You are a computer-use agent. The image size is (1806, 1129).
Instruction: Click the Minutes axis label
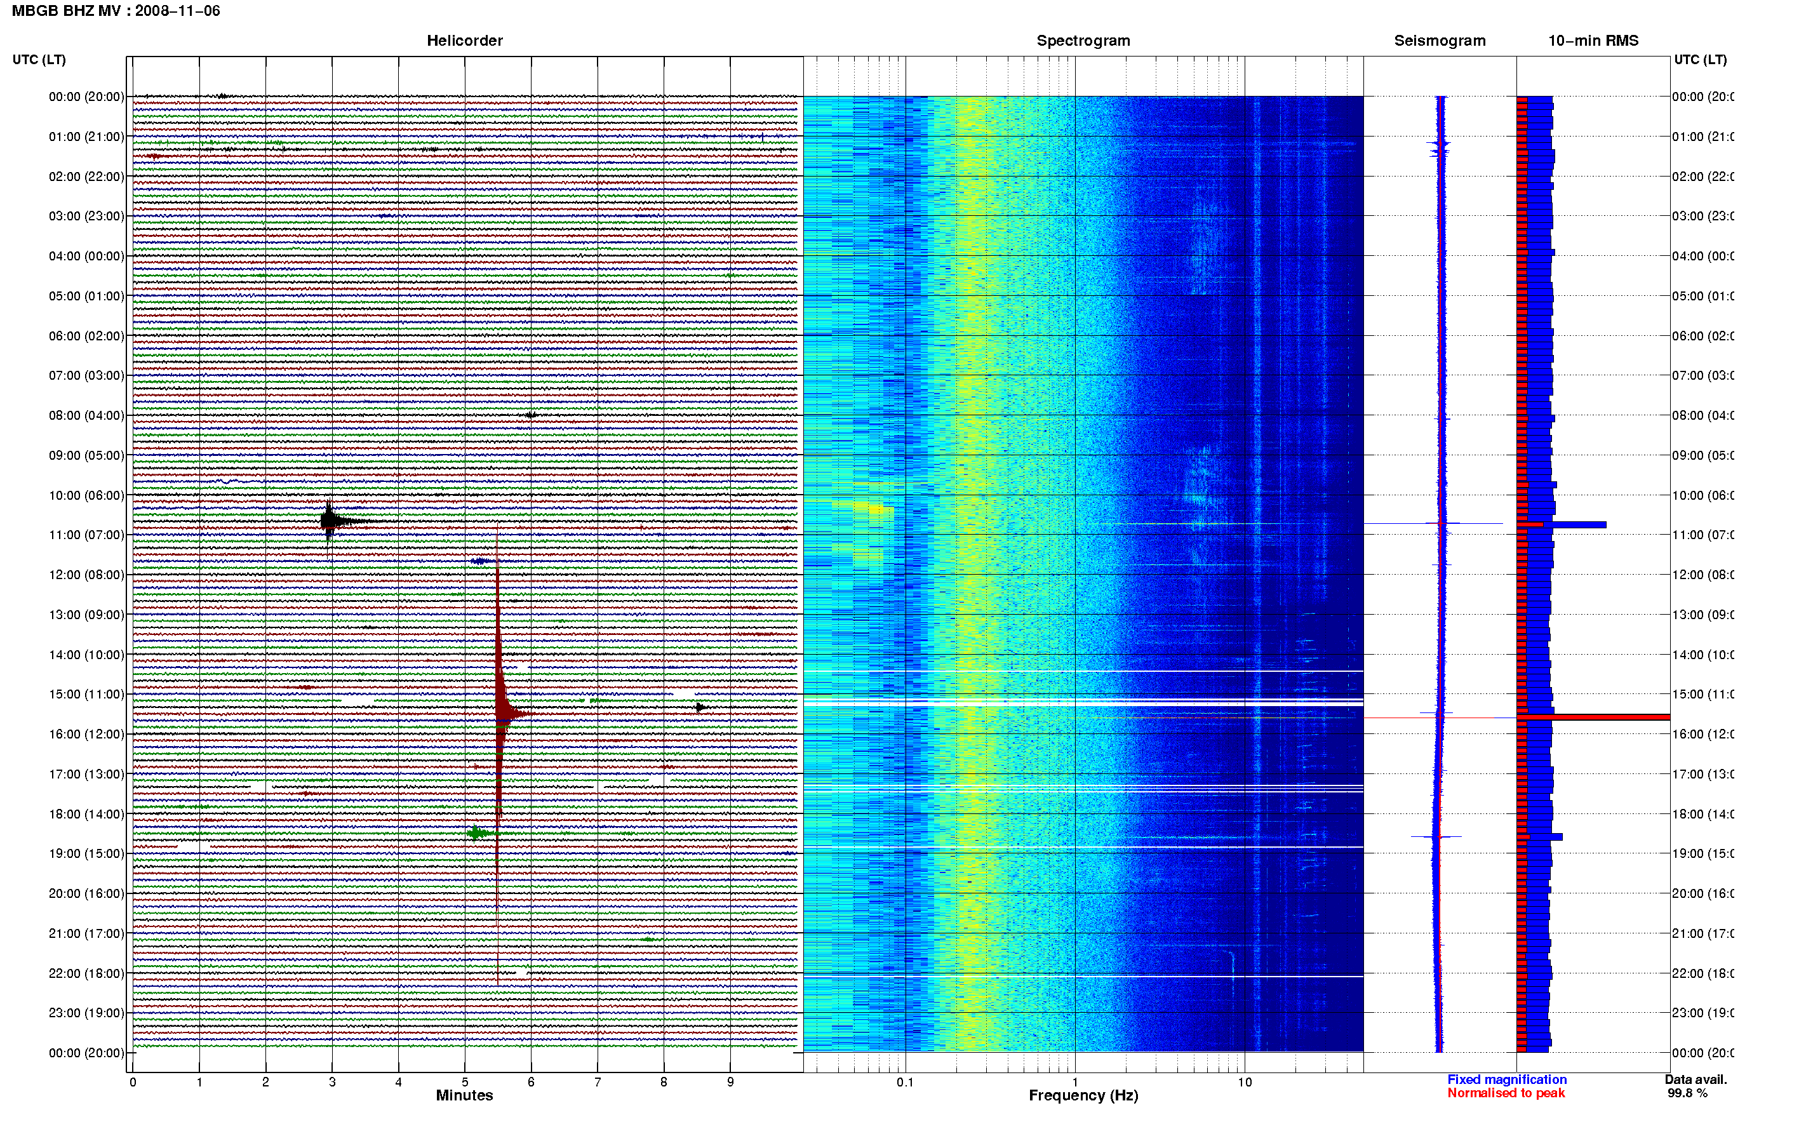[464, 1095]
